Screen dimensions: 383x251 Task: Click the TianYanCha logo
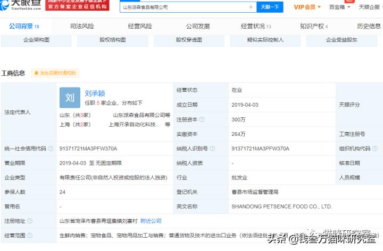click(x=21, y=4)
